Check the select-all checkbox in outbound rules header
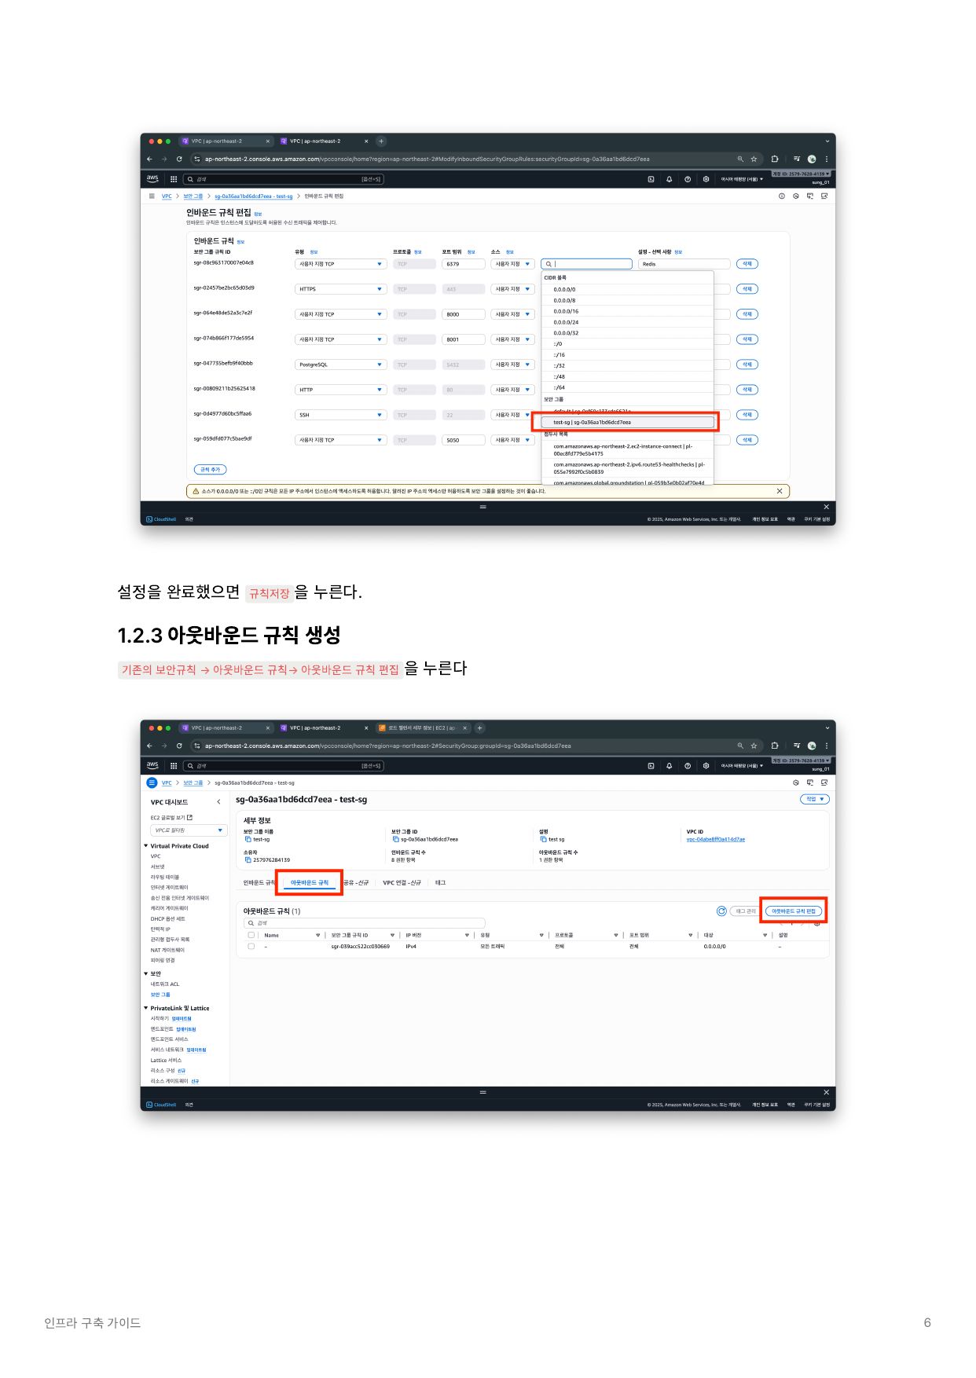Screen dimensions: 976x1378 point(251,935)
